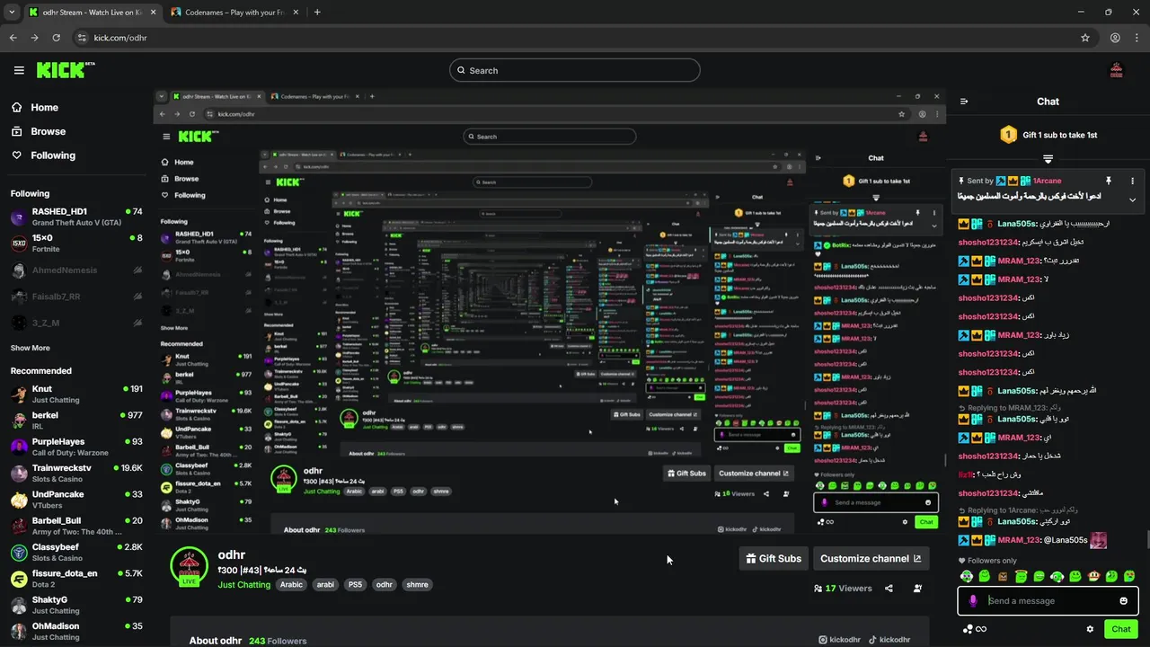Open the hamburger sidebar menu

[19, 70]
